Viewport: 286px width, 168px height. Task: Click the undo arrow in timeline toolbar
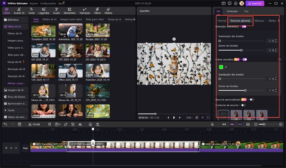tap(5, 124)
